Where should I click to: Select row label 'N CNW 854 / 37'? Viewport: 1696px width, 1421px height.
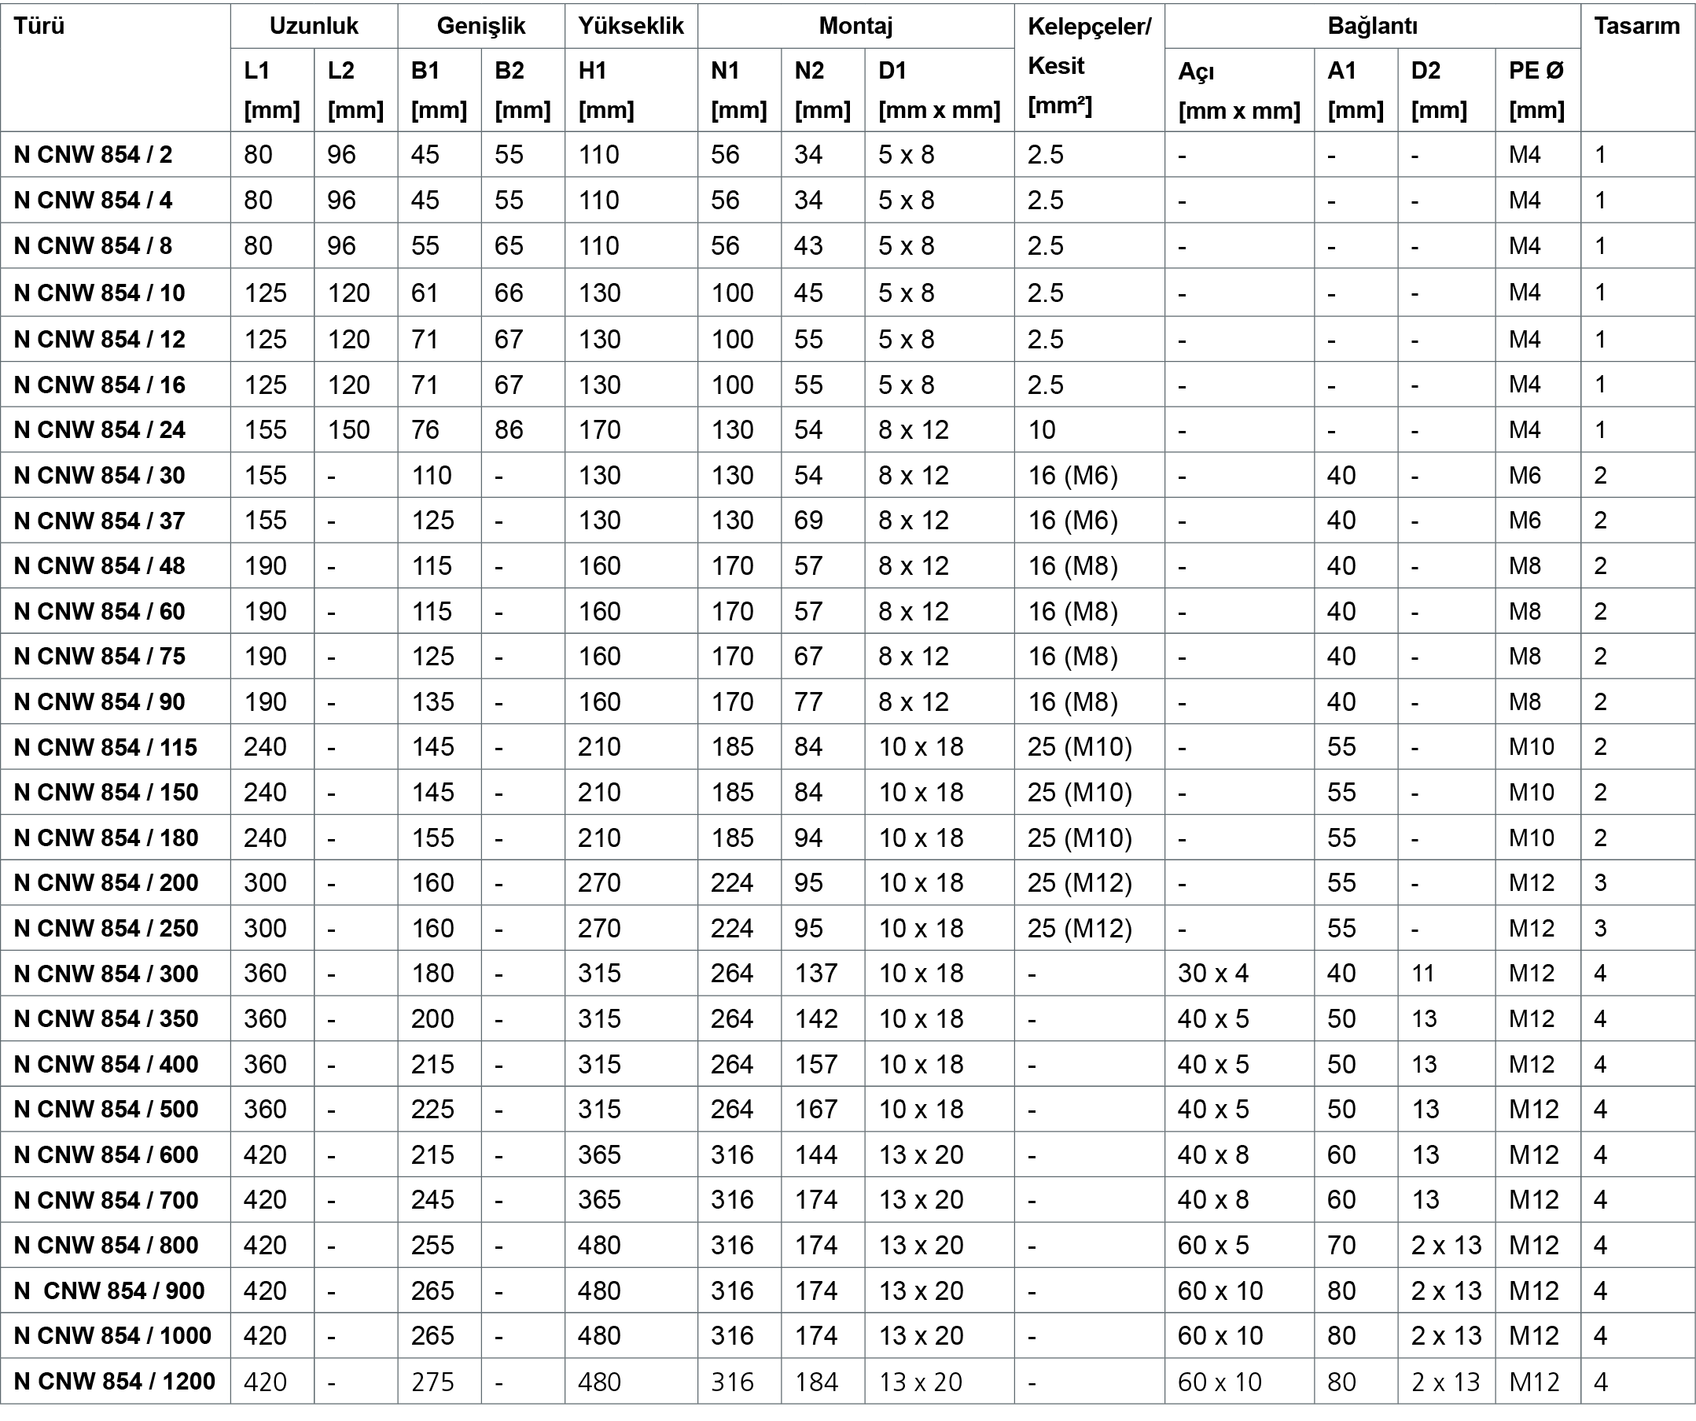[x=99, y=521]
